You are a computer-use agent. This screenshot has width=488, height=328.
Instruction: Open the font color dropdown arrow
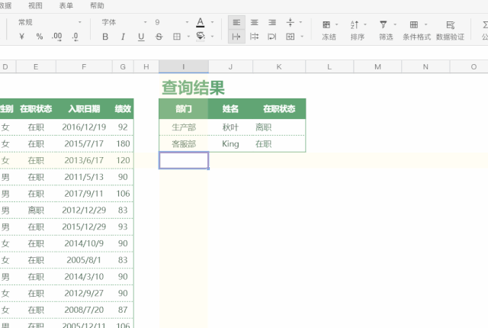pos(213,22)
